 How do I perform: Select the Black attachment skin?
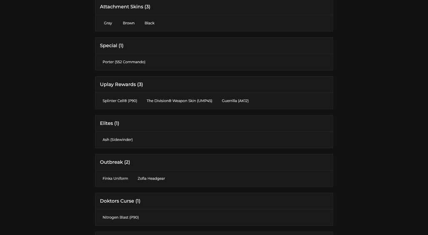click(149, 23)
